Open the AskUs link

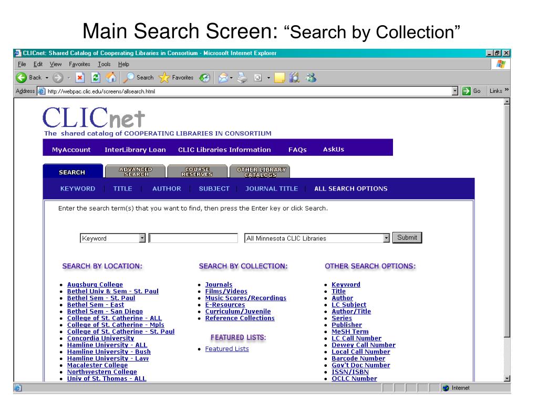(x=334, y=150)
